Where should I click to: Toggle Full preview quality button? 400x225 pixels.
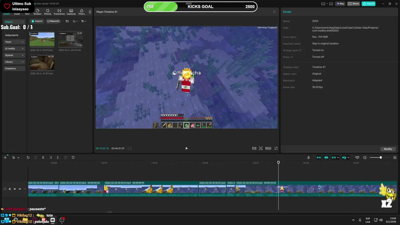pyautogui.click(x=254, y=148)
